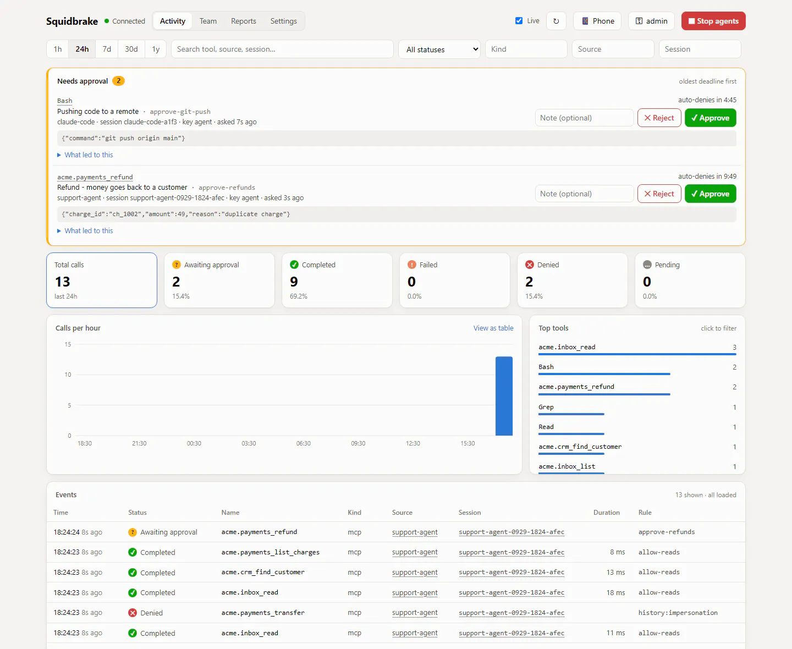Approve the Bash git push request
792x649 pixels.
point(711,118)
